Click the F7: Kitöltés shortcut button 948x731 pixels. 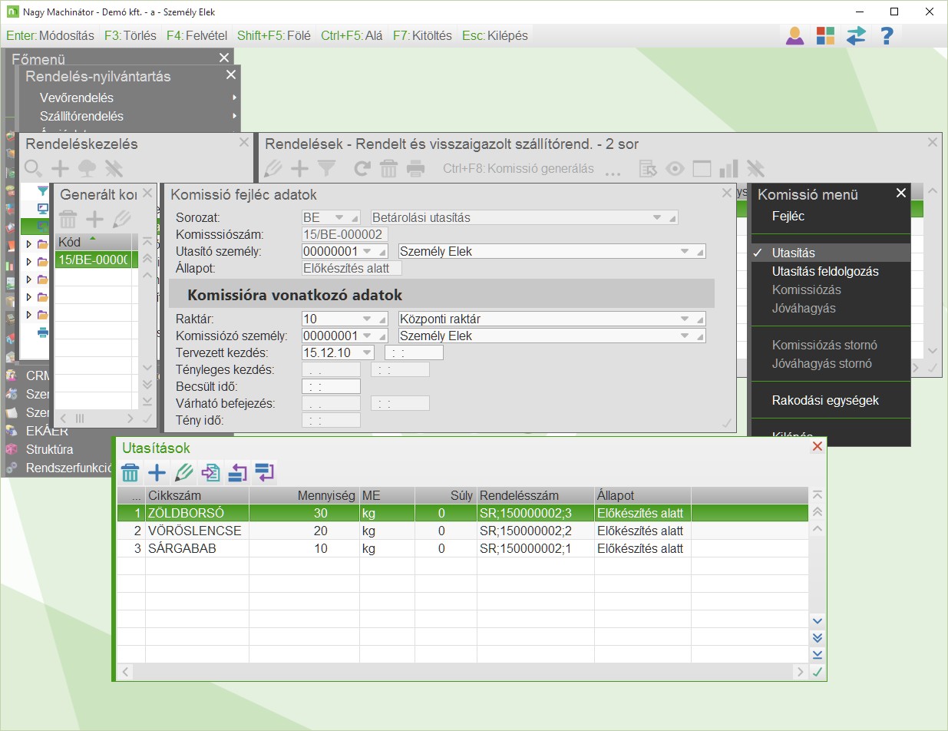422,35
